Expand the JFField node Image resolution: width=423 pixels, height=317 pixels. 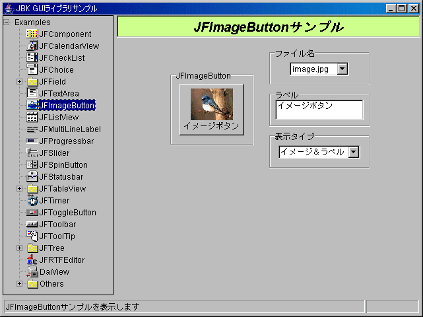19,81
